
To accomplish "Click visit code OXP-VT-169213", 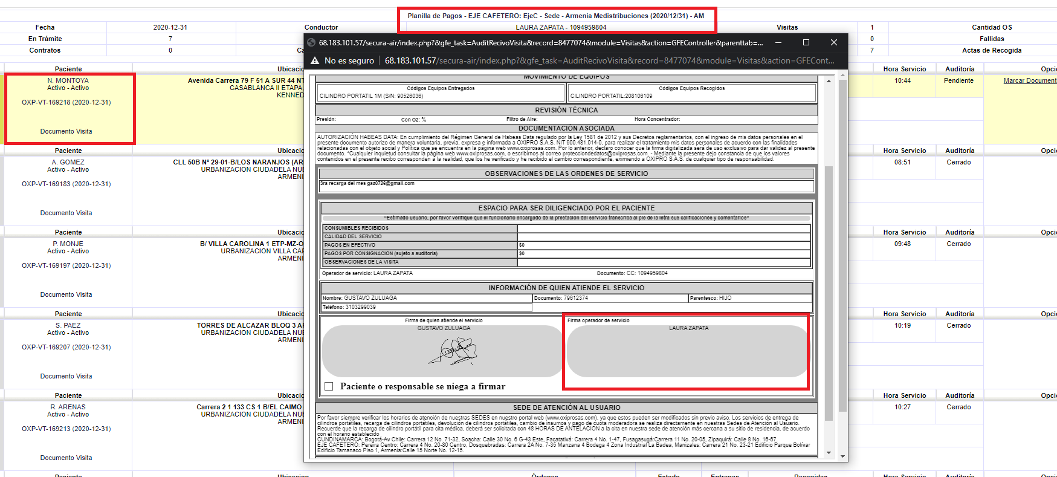I will click(x=66, y=429).
